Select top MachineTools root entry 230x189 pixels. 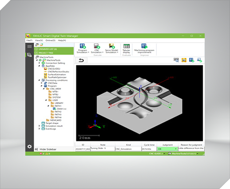[x=46, y=57]
